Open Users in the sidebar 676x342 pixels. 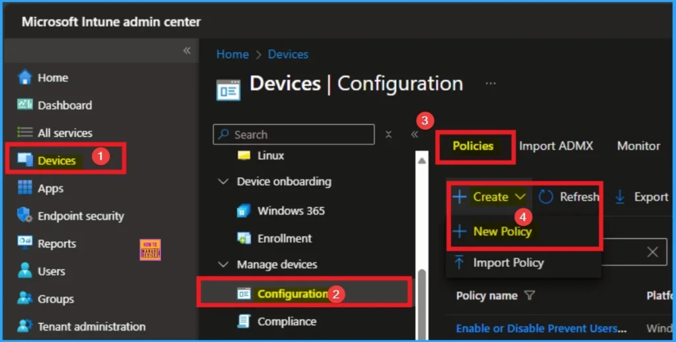(51, 271)
